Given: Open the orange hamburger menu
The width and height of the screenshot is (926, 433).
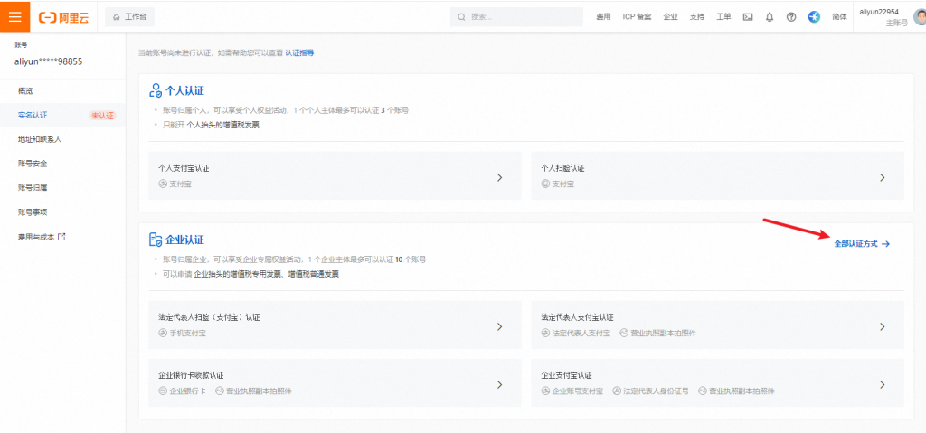Looking at the screenshot, I should pyautogui.click(x=15, y=16).
